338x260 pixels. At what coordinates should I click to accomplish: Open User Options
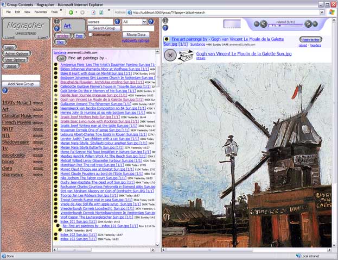tap(15, 60)
